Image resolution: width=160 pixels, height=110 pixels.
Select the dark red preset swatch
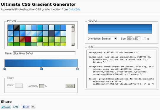(x=28, y=39)
